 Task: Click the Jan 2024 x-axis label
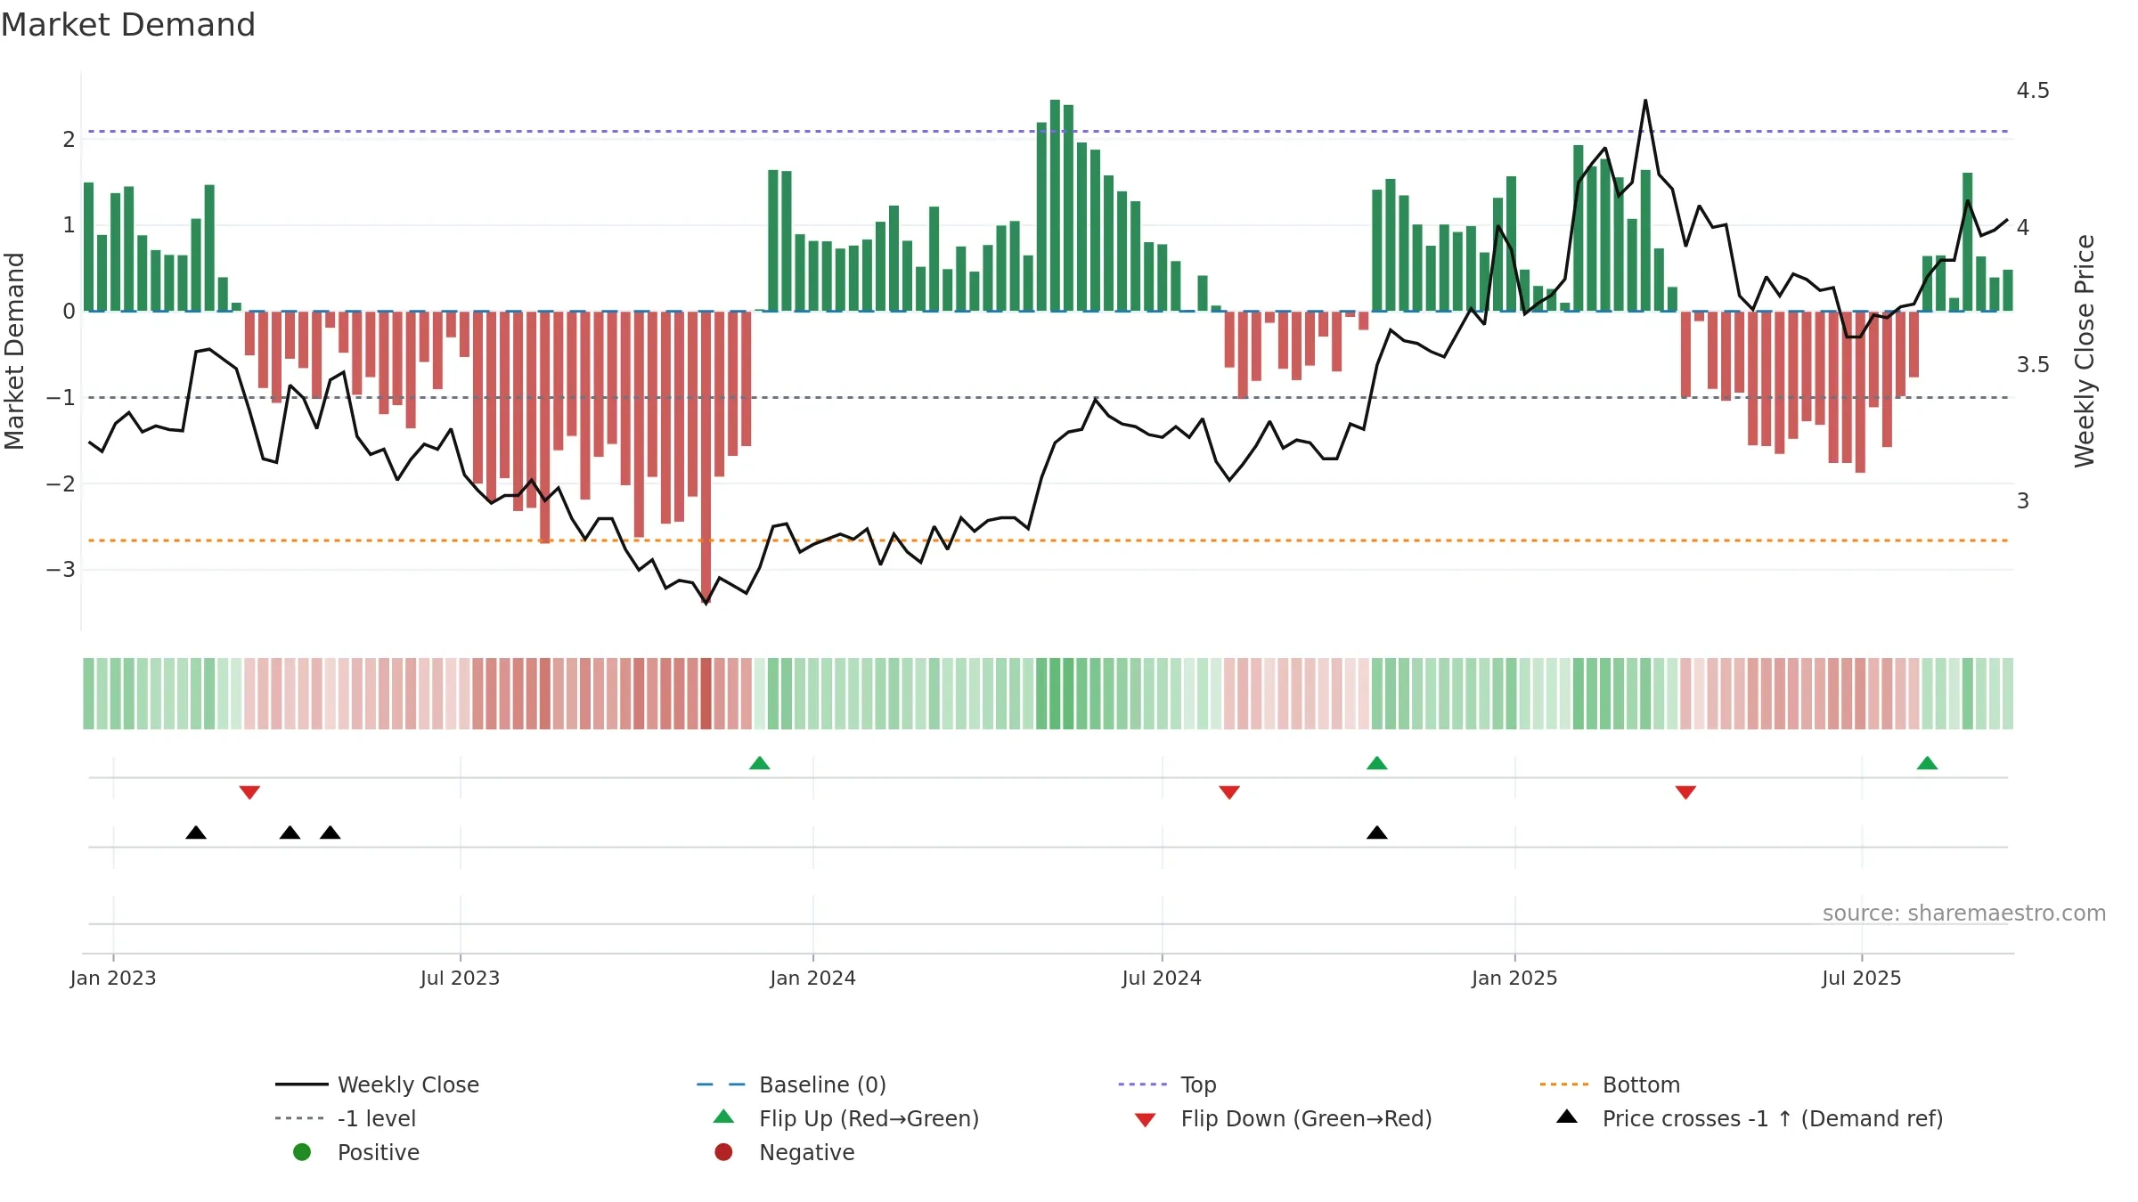point(813,978)
